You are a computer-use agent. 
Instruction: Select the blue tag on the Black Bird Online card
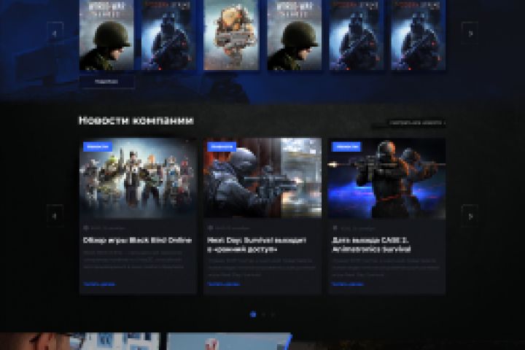(x=98, y=147)
